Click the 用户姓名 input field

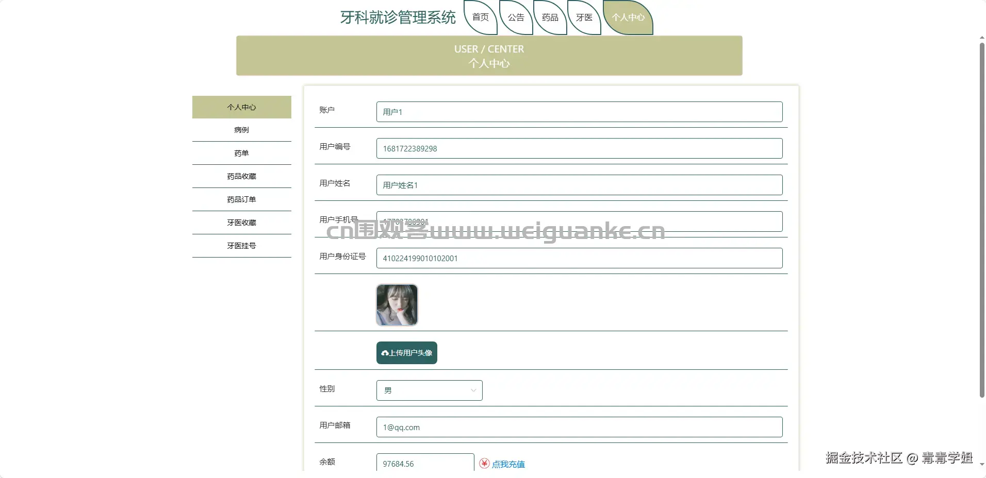[x=579, y=185]
